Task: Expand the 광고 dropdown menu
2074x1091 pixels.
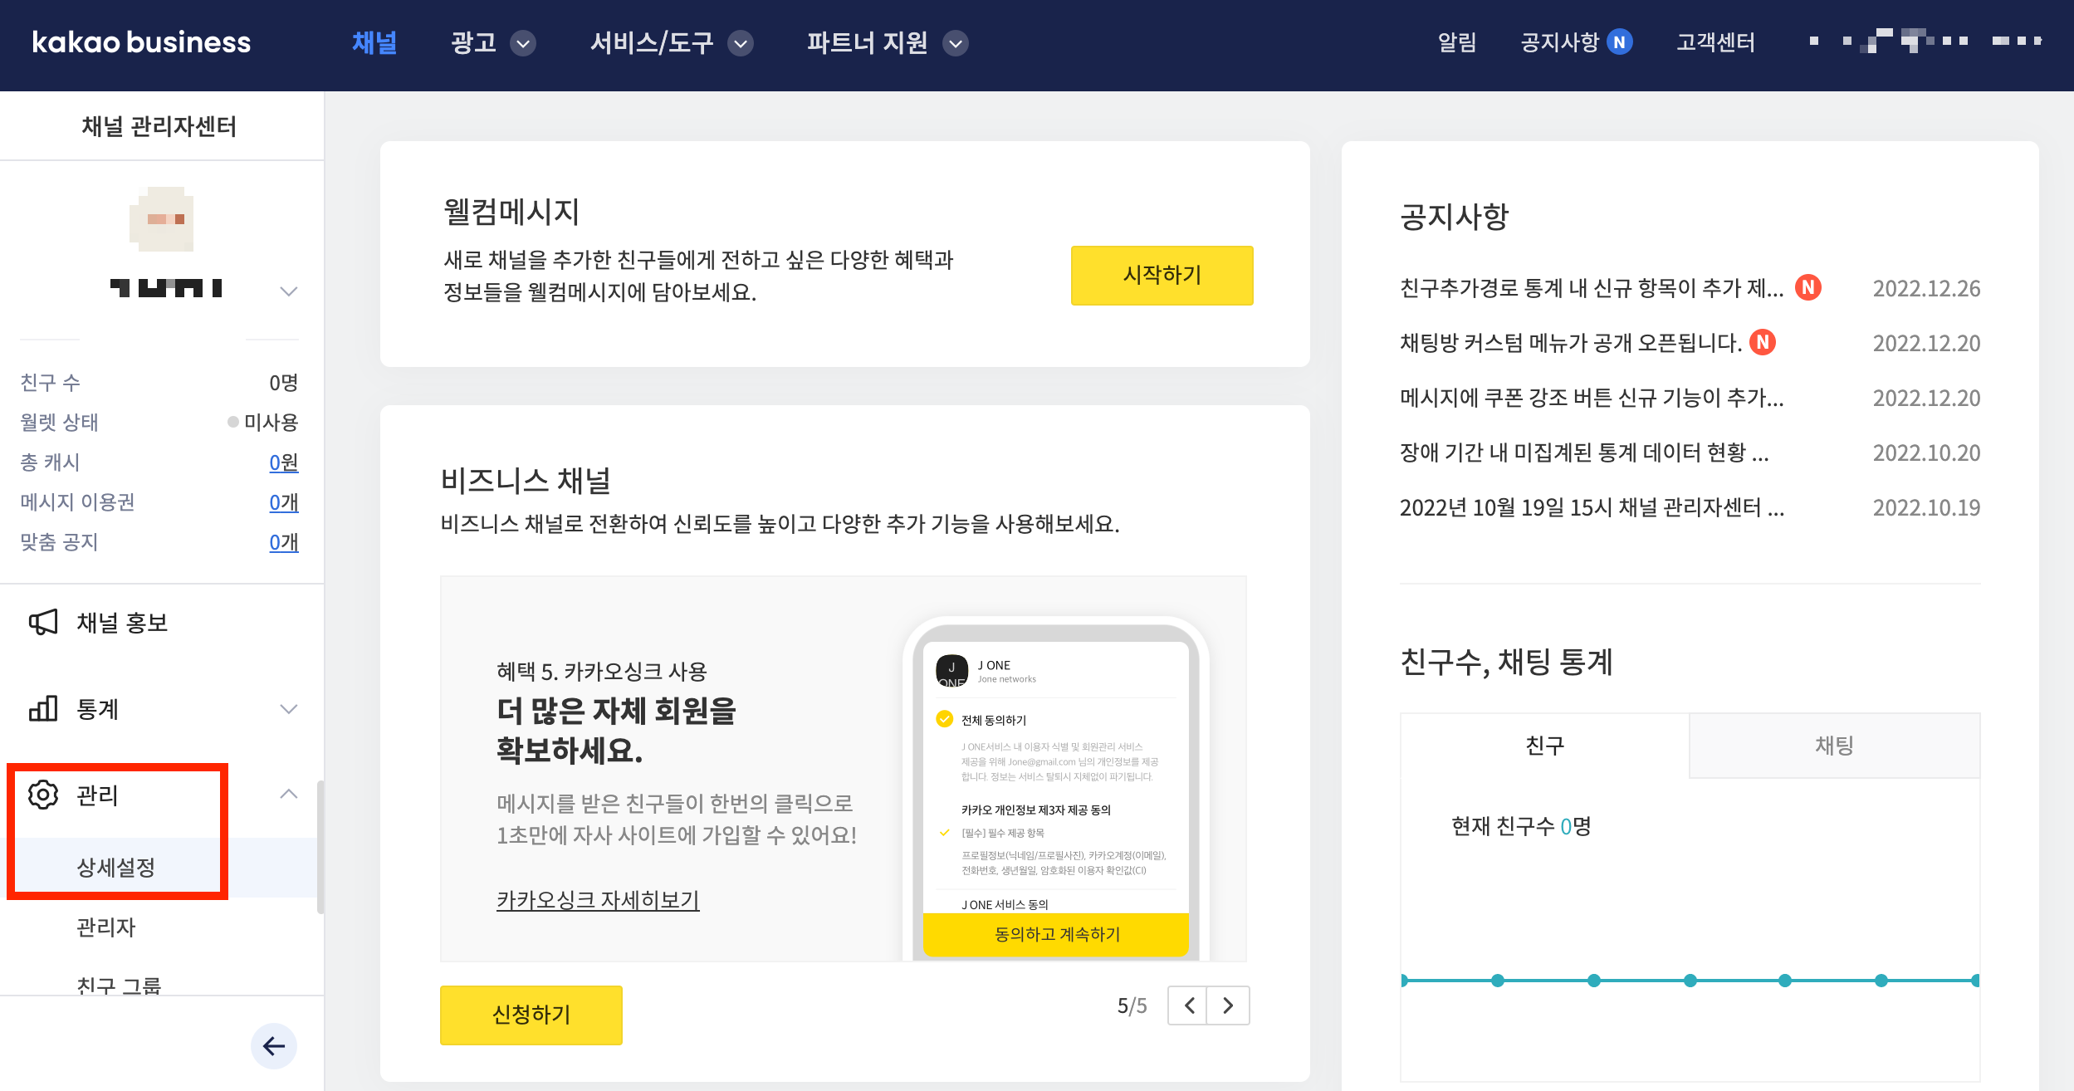Action: (x=523, y=43)
